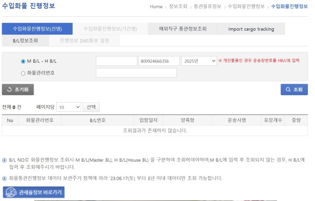Click the No column header
The height and width of the screenshot is (201, 315).
point(10,120)
